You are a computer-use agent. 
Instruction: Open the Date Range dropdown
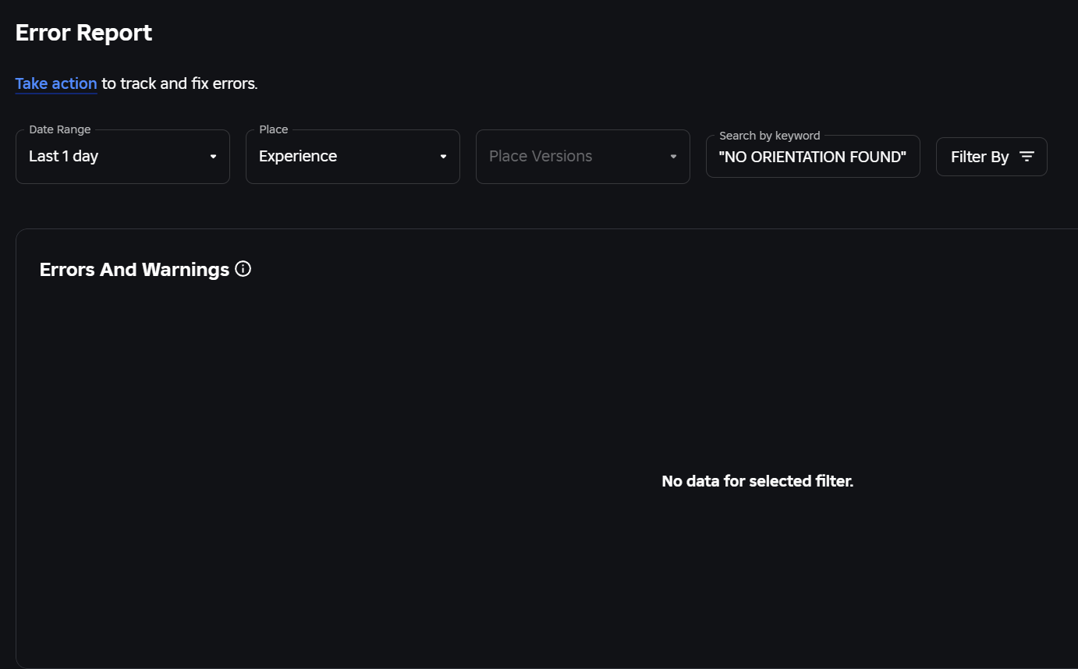(122, 157)
